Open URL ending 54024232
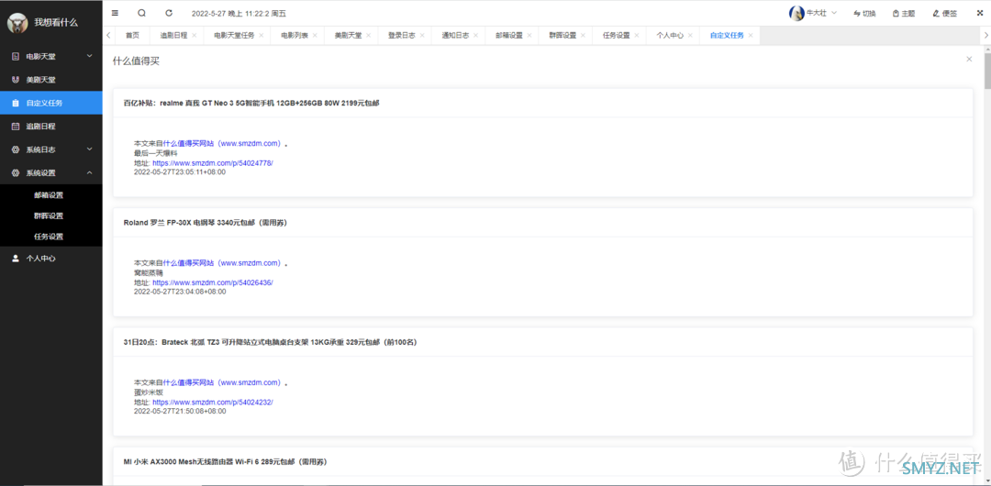 (213, 402)
